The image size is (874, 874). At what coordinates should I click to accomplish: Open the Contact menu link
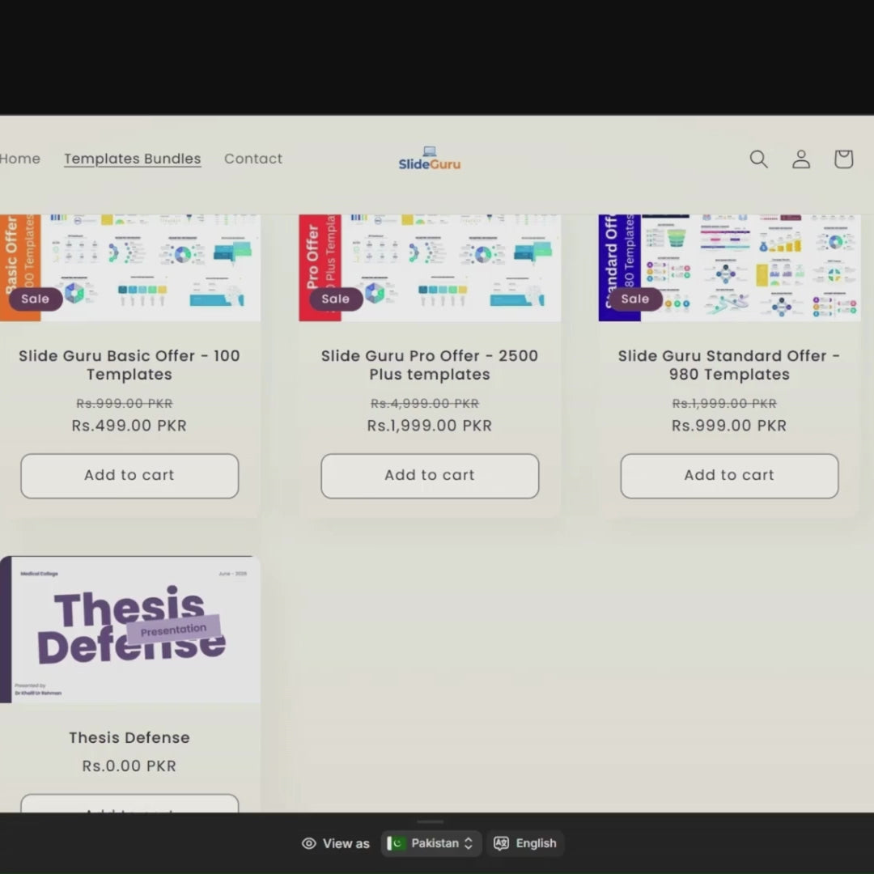(253, 159)
